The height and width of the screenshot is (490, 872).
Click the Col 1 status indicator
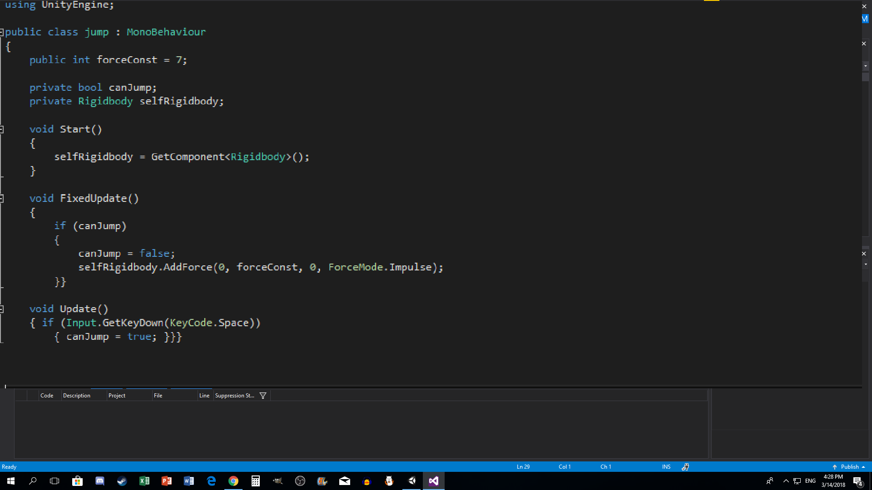coord(565,467)
